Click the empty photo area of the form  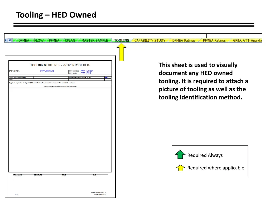click(60, 130)
